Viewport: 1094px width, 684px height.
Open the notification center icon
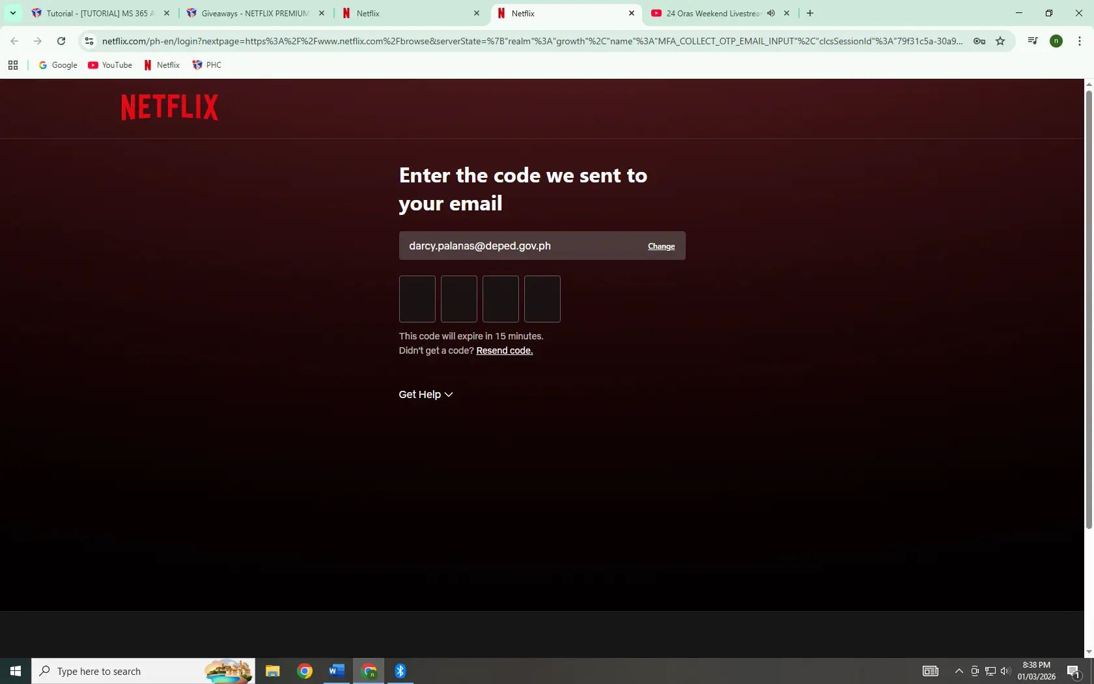pos(1074,671)
